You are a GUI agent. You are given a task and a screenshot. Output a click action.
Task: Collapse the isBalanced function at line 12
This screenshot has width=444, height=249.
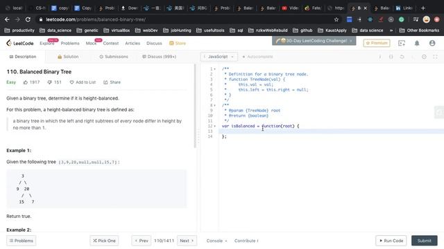click(214, 126)
